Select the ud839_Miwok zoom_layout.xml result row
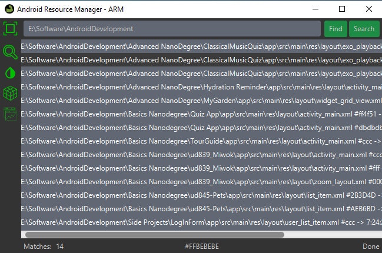Screen dimensions: 382x253 (x=201, y=182)
